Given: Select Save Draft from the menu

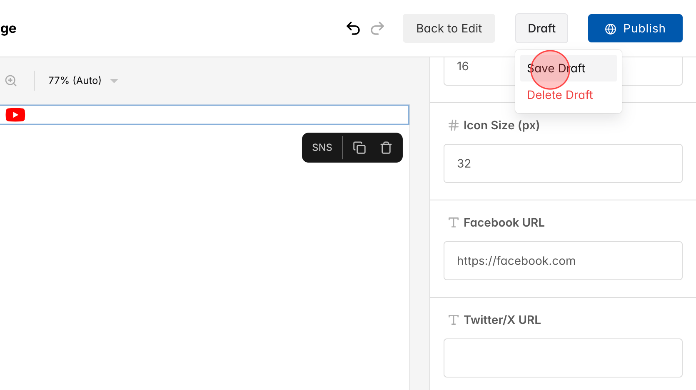Looking at the screenshot, I should pyautogui.click(x=556, y=68).
